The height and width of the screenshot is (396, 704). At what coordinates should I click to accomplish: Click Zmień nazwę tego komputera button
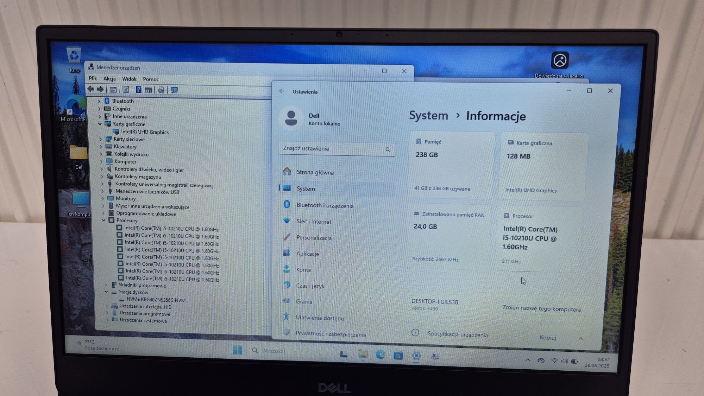coord(541,308)
